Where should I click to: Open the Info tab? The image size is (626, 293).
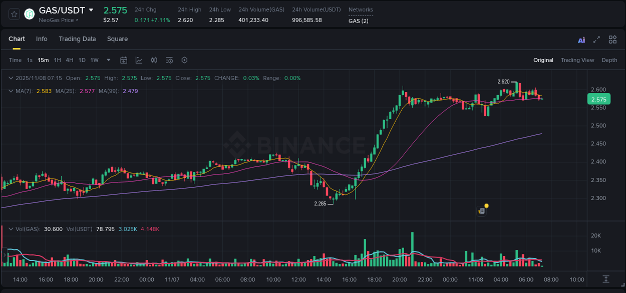[x=42, y=38]
